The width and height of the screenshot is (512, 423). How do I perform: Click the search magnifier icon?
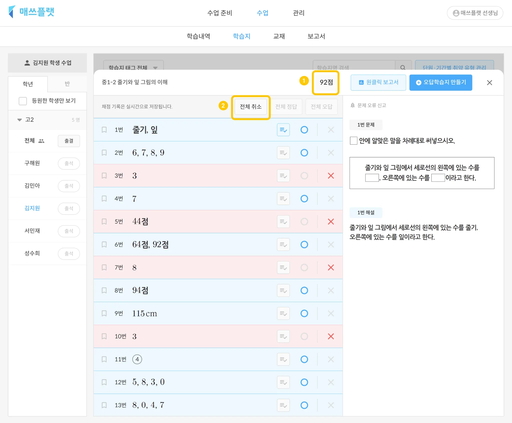tap(402, 67)
